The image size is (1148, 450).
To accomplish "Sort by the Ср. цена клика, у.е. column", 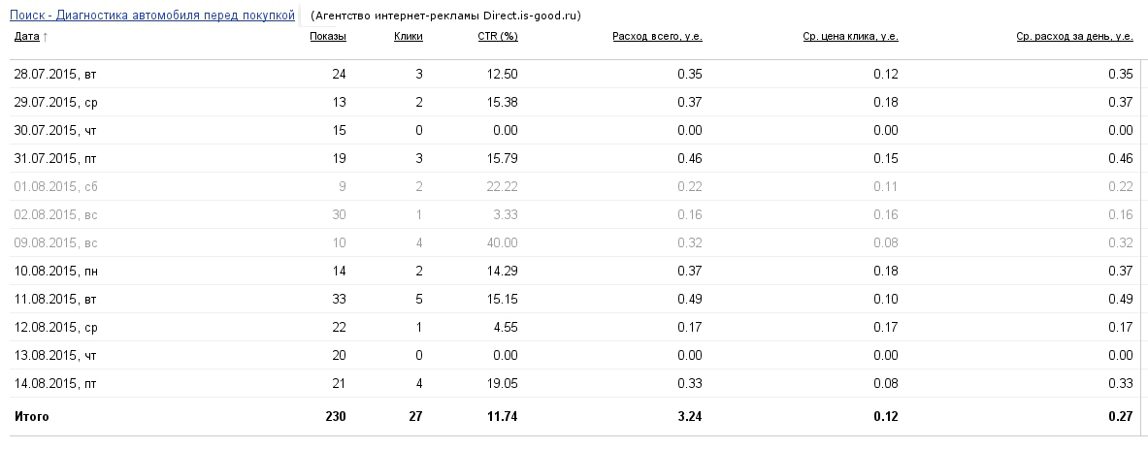I will (x=851, y=36).
